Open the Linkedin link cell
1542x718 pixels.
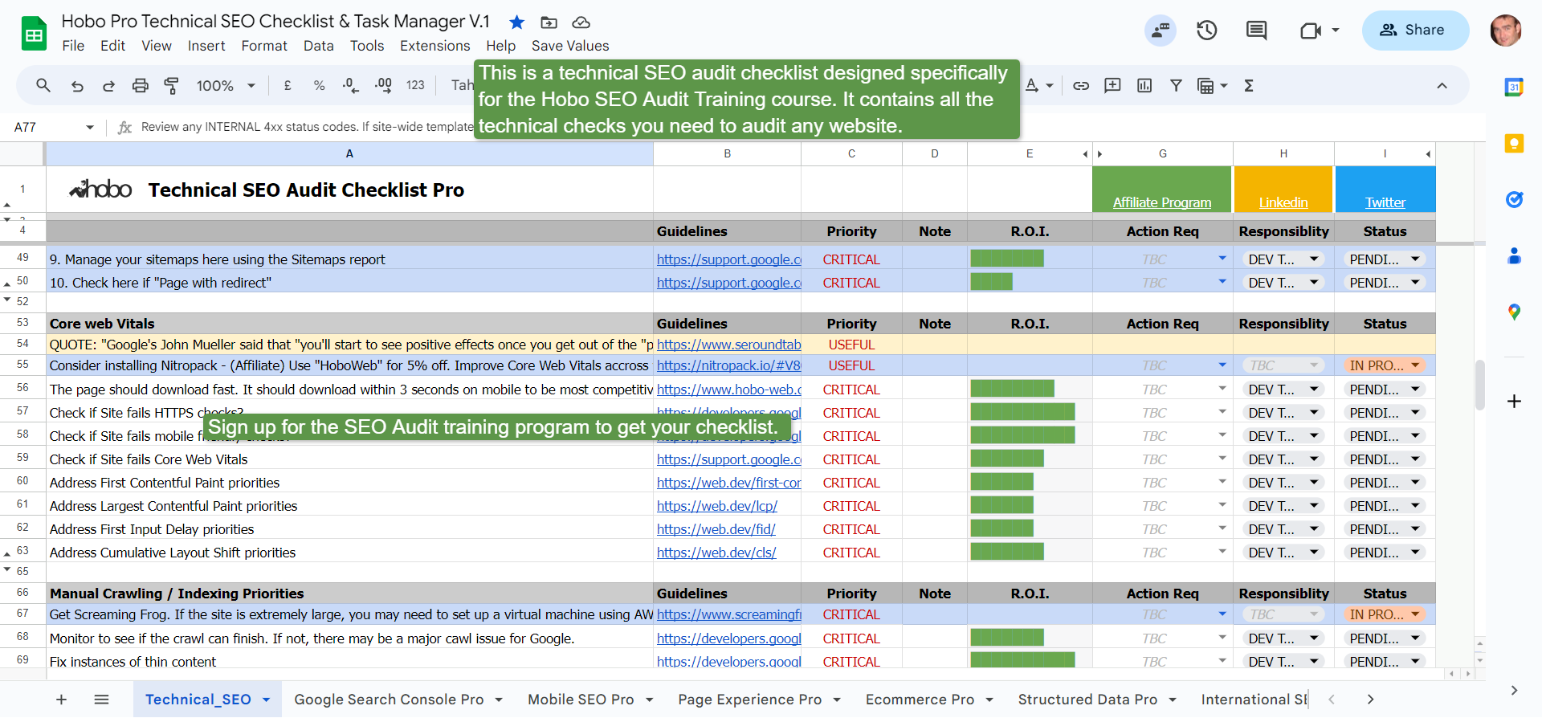tap(1283, 202)
